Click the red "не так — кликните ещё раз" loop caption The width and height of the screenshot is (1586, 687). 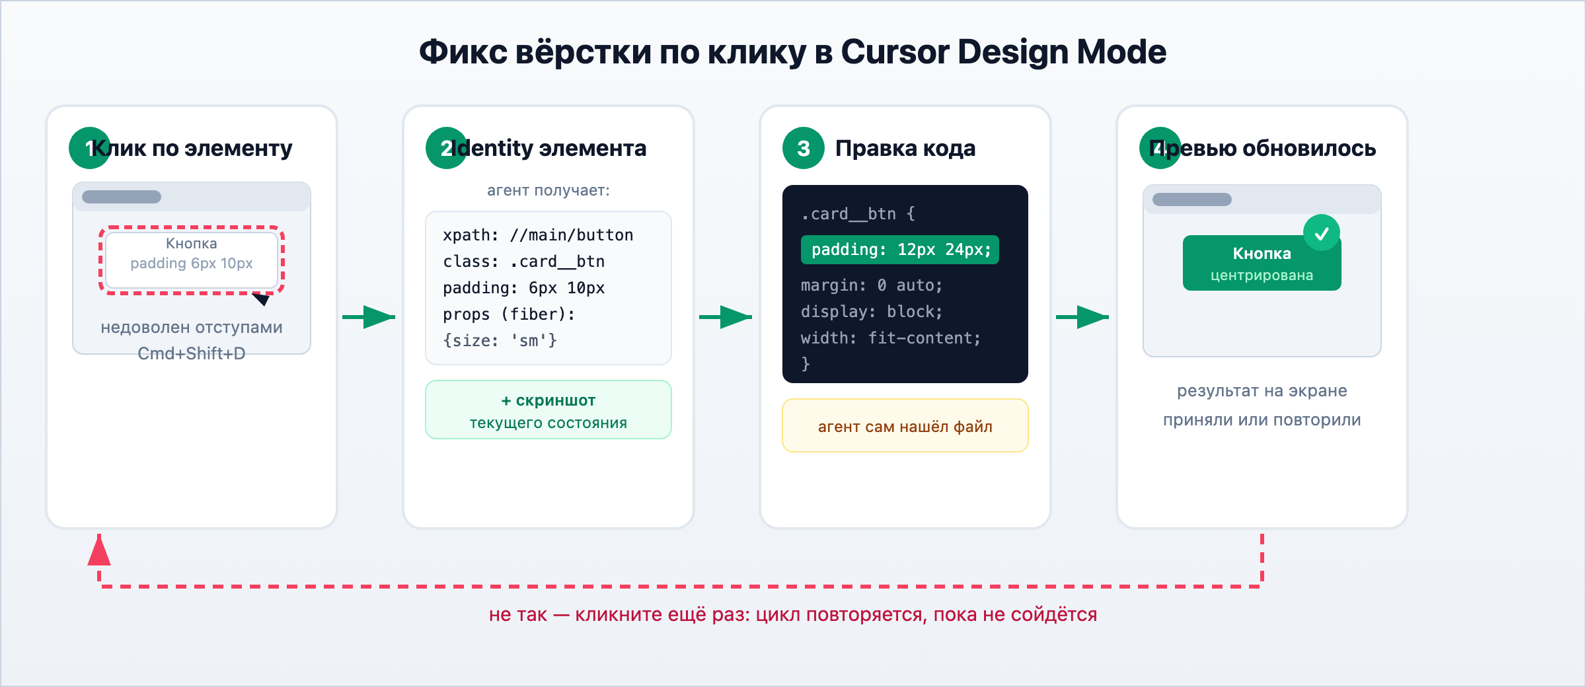tap(793, 614)
